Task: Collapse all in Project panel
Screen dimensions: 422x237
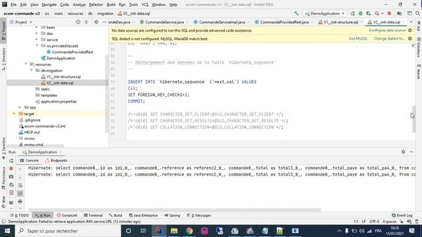Action: 86,22
